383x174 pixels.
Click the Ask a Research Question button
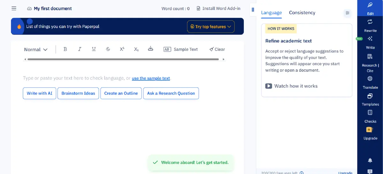[171, 93]
